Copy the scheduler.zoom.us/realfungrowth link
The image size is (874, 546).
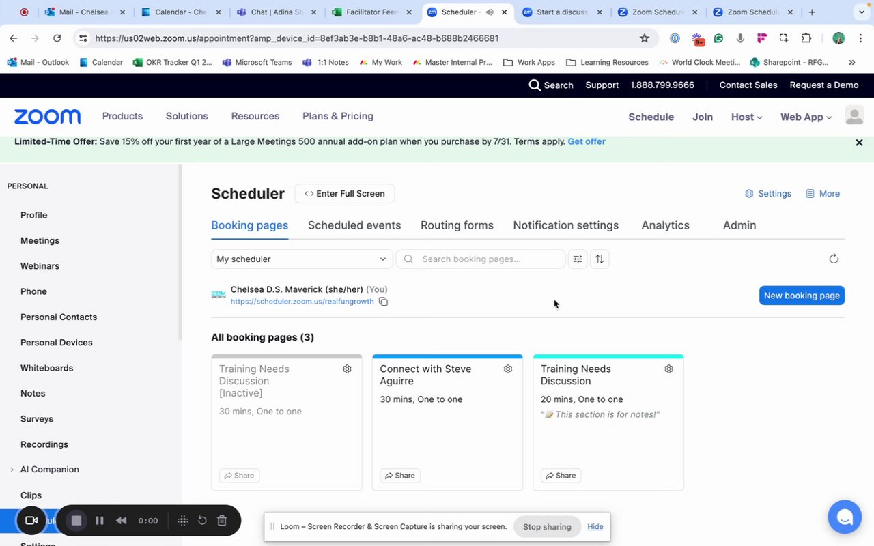383,302
